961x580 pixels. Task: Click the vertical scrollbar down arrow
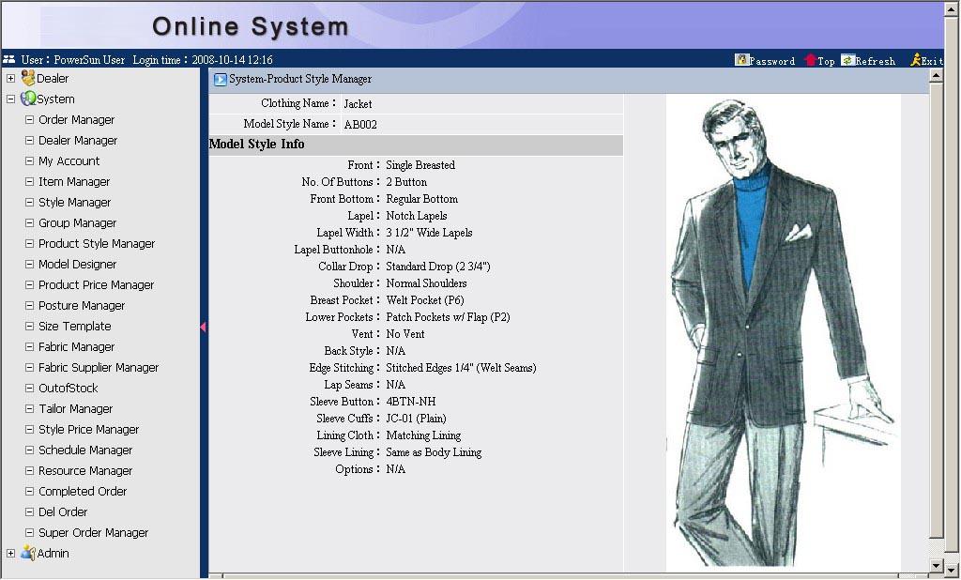pyautogui.click(x=936, y=565)
